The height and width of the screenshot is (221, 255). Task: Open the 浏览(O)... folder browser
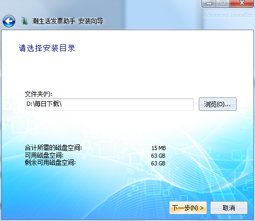218,104
